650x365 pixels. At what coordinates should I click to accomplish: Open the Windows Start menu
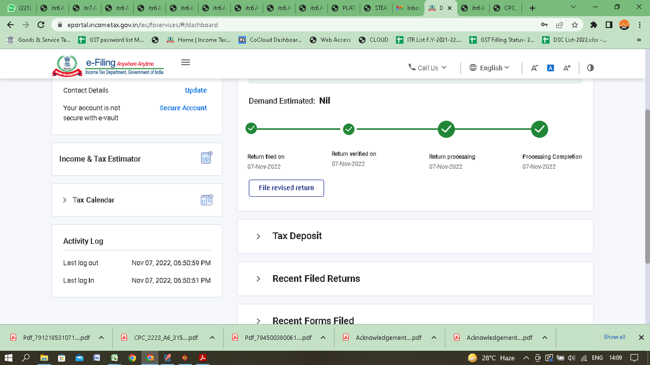9,357
